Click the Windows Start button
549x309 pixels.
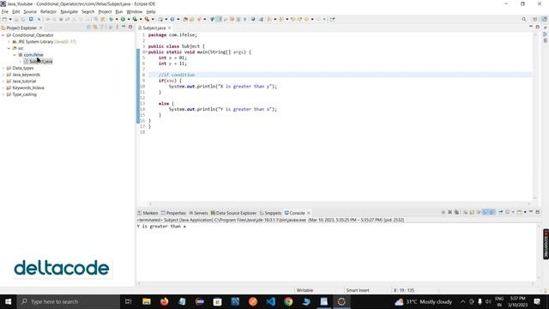[x=8, y=301]
